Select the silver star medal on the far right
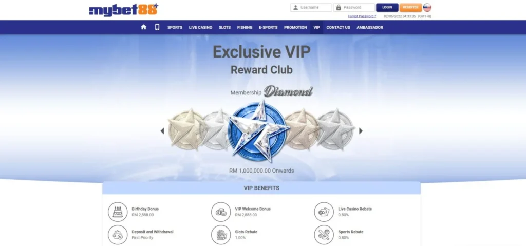 [x=336, y=129]
